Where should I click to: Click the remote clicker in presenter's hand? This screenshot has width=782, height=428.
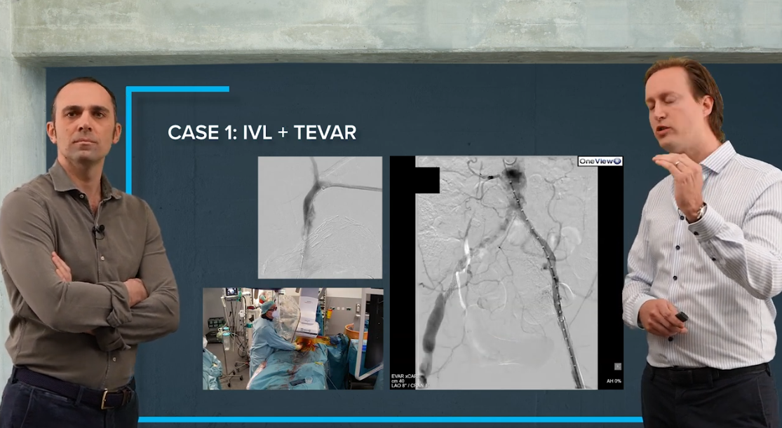pyautogui.click(x=682, y=317)
